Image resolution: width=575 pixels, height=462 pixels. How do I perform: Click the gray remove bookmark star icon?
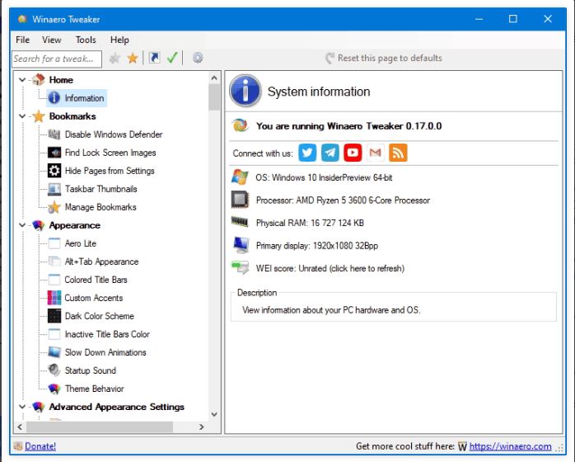(115, 58)
